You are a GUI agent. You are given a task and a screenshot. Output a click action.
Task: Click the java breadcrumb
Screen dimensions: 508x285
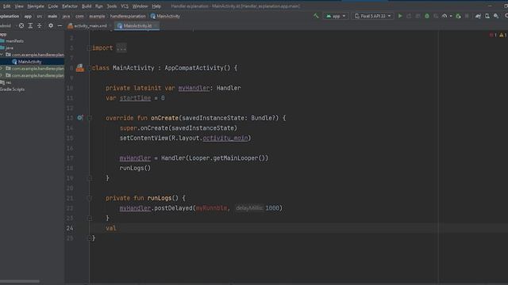pos(66,16)
